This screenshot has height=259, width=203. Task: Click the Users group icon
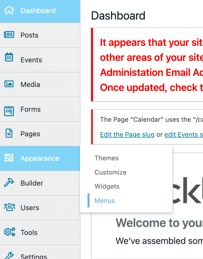point(9,207)
